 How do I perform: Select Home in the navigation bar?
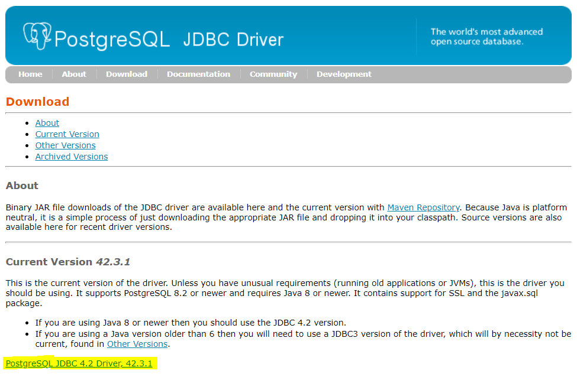coord(30,74)
